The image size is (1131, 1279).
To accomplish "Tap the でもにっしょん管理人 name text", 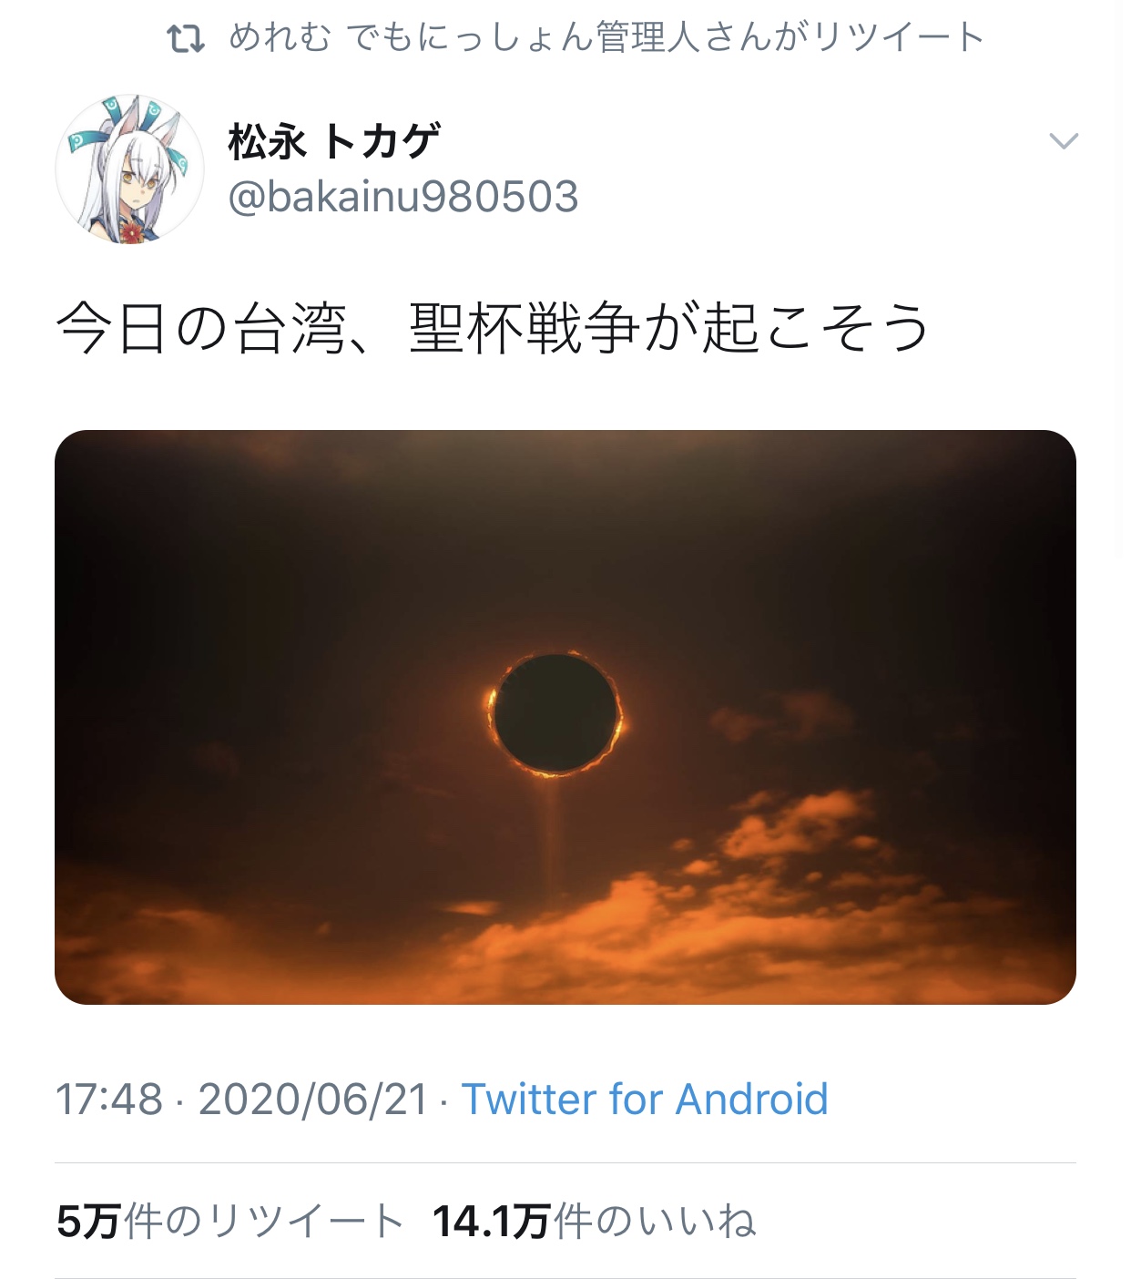I will [523, 37].
